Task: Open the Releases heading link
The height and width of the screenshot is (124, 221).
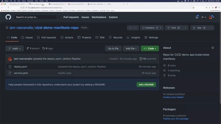Action: coord(169,88)
